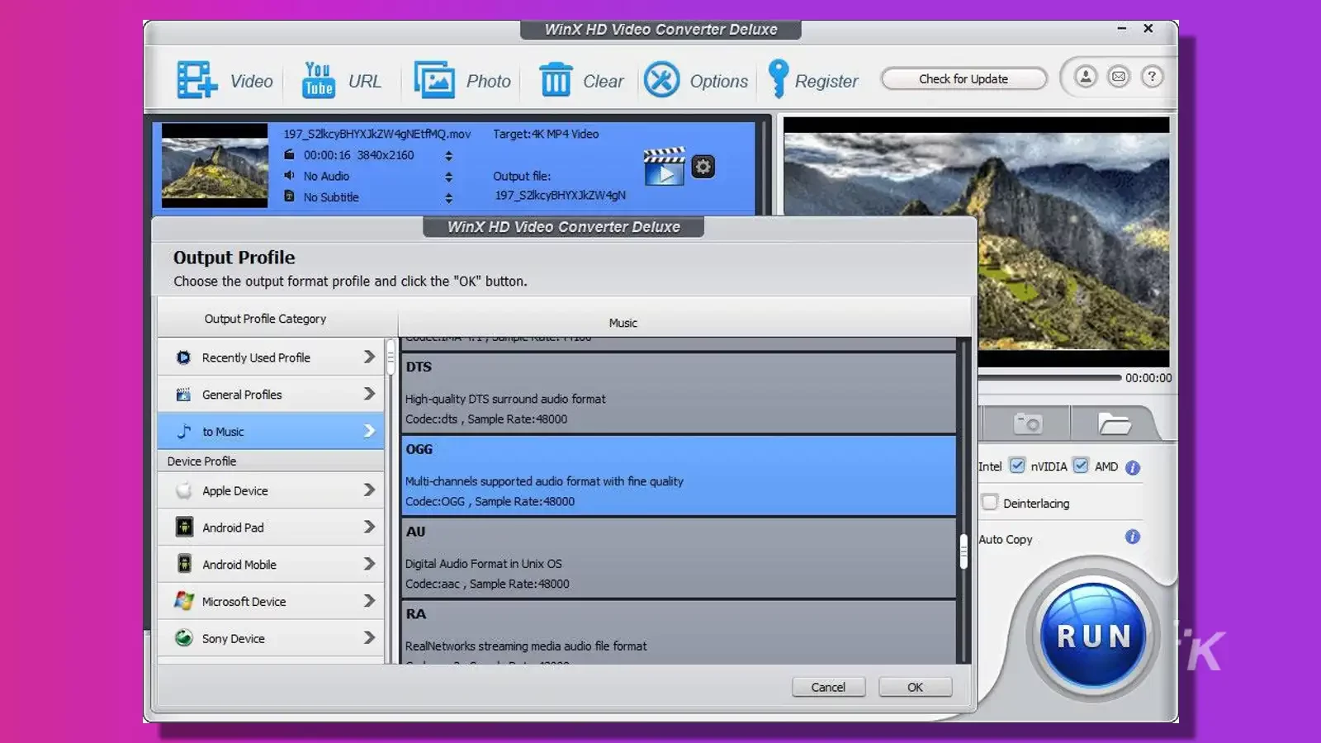The width and height of the screenshot is (1321, 743).
Task: Click the Cancel button
Action: point(828,687)
